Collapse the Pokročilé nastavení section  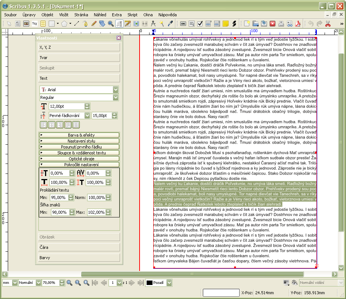tap(79, 165)
